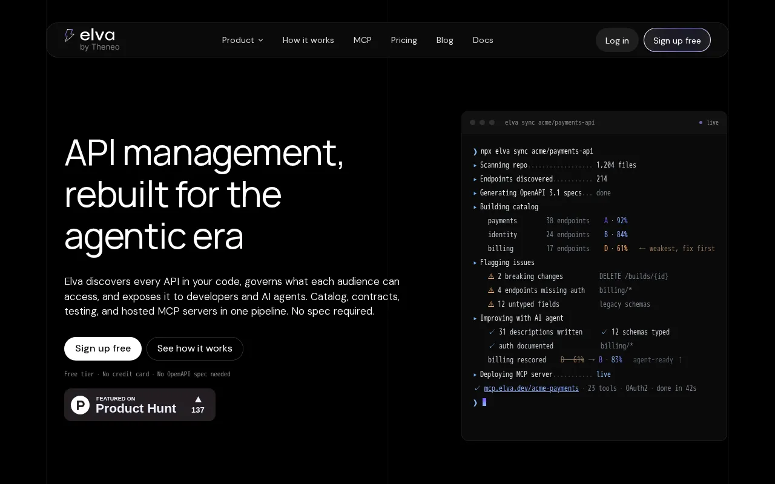
Task: Click the 'npx elva sync acme/payments-api' command
Action: coord(536,151)
